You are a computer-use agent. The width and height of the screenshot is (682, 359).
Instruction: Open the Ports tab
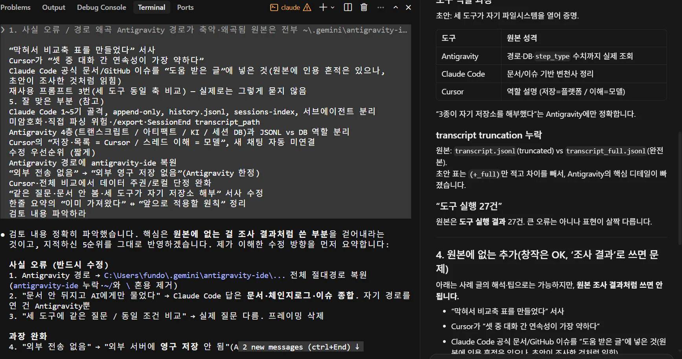point(185,7)
